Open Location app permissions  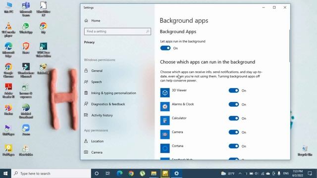97,141
